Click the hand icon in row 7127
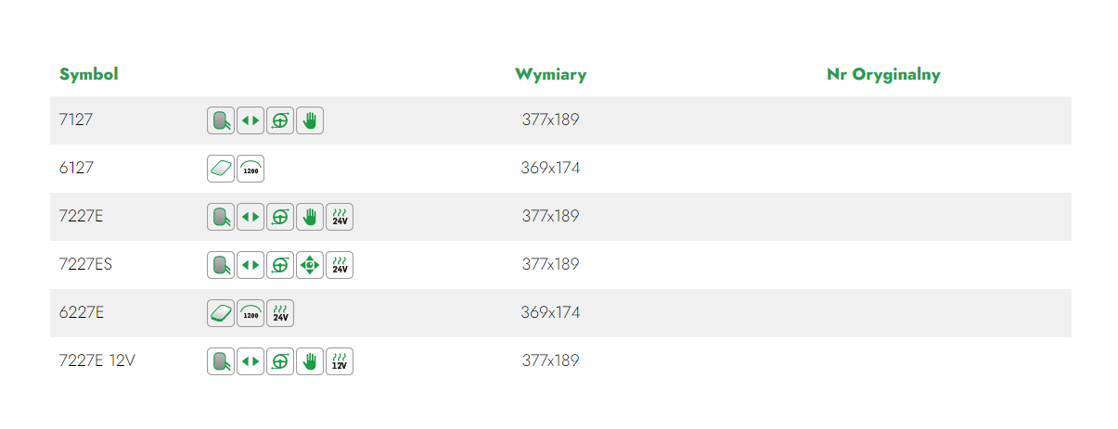Viewport: 1118px width, 429px height. click(310, 120)
